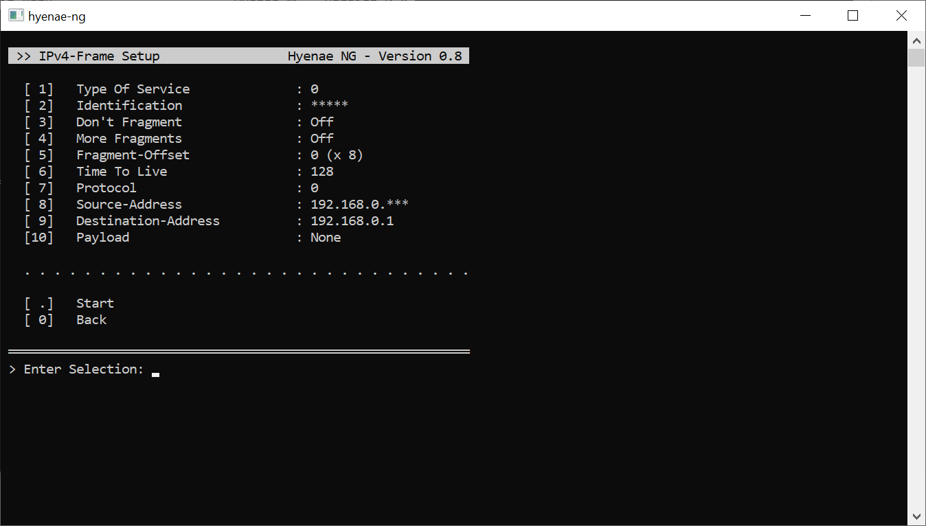926x526 pixels.
Task: Click the hyenae-ng window title text
Action: click(x=57, y=16)
